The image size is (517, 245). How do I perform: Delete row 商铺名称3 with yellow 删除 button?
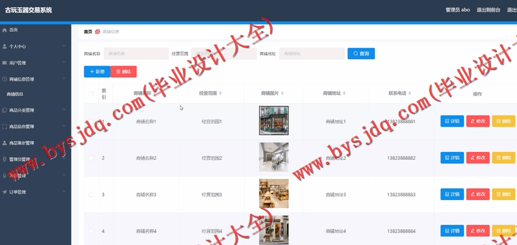[x=503, y=194]
